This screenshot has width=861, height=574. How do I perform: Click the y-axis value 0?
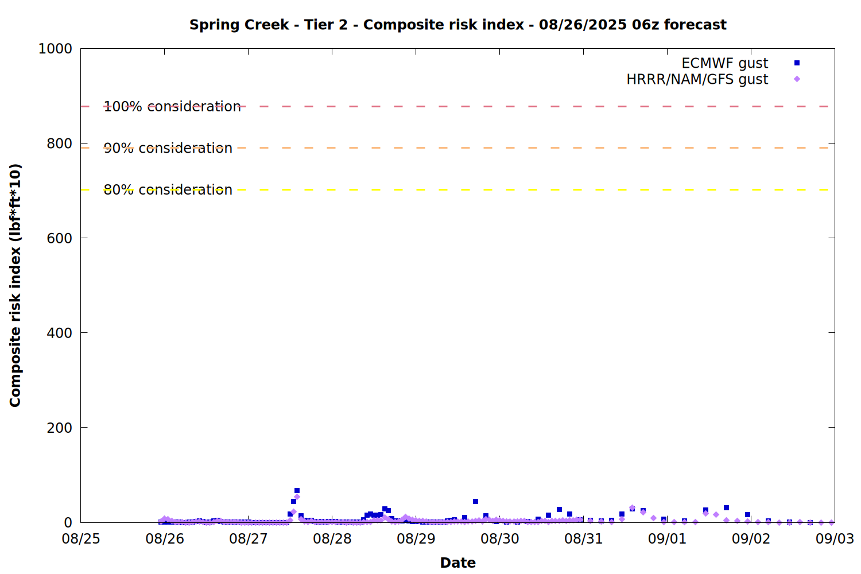pos(68,522)
